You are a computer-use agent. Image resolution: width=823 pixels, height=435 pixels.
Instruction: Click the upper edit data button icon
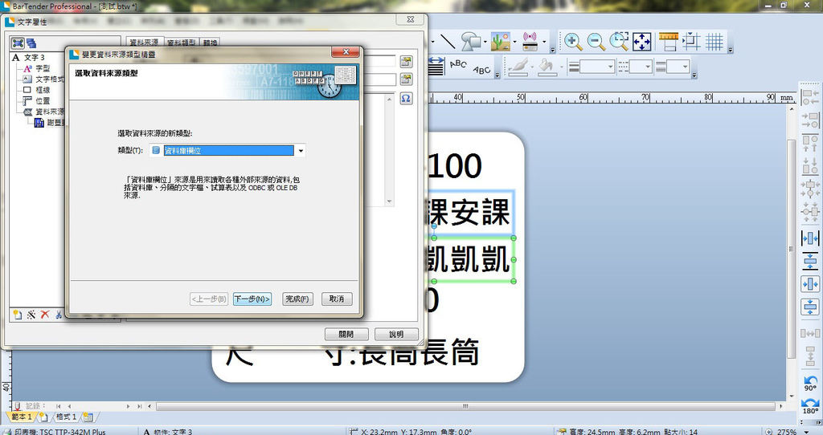[406, 61]
